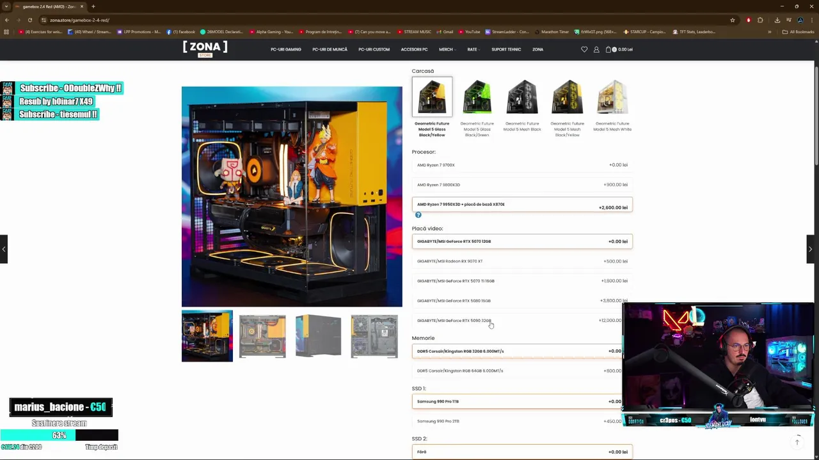
Task: Open the Marathon Timer bookmark
Action: tap(551, 32)
